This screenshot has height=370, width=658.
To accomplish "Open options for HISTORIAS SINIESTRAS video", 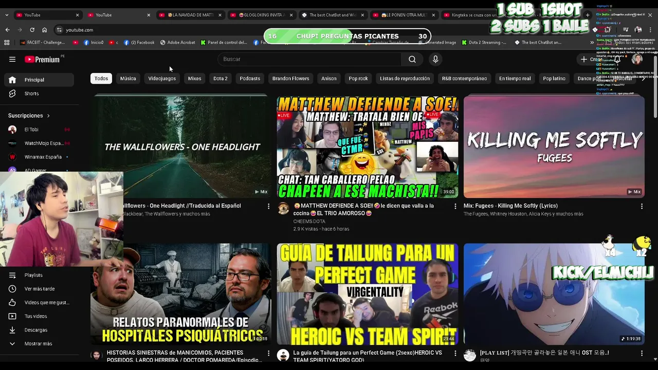I will (268, 354).
